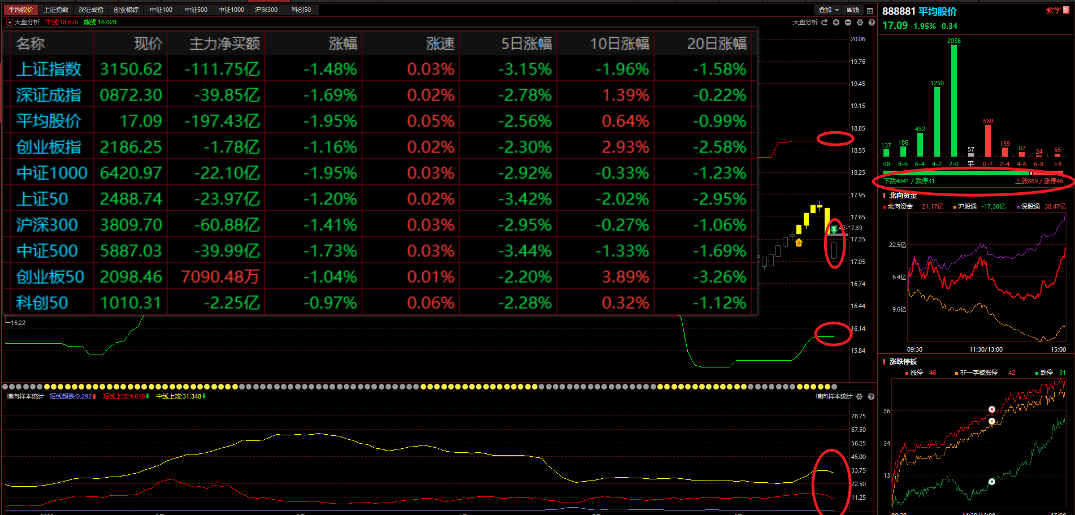
Task: Sort table by 名称 column header
Action: click(31, 44)
